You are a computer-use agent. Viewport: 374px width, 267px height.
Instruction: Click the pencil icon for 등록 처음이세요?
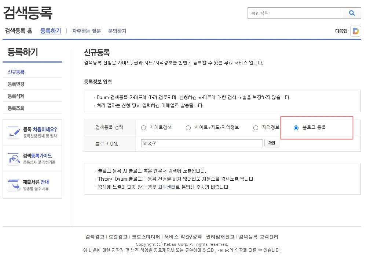(14, 132)
